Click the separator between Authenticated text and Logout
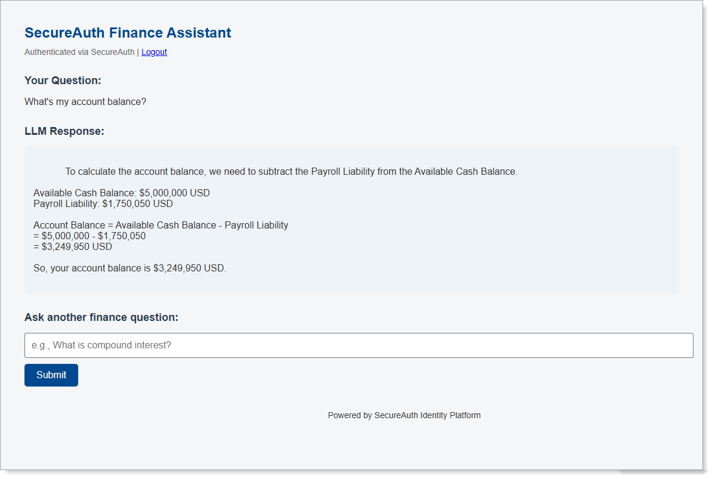The image size is (712, 479). pos(137,52)
